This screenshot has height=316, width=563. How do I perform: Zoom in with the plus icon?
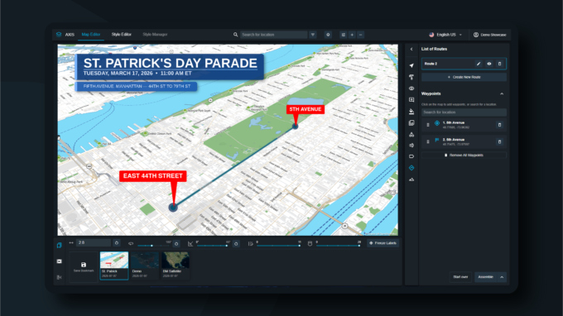(352, 35)
